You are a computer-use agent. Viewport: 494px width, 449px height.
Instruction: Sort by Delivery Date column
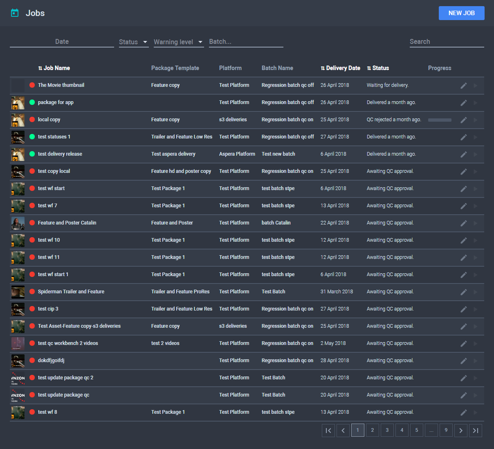(341, 68)
